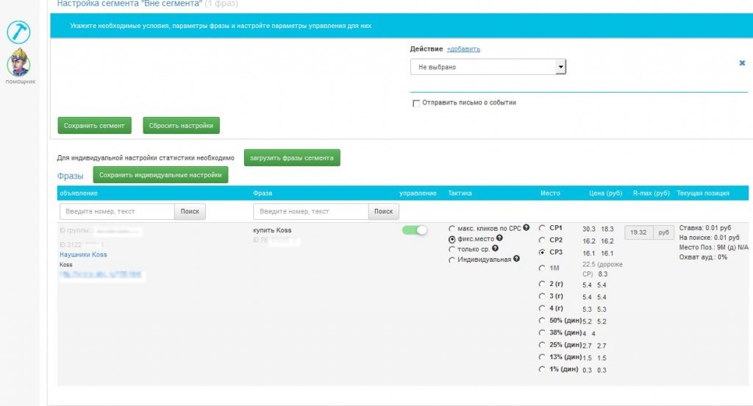Click загрузить фразы сегмента button

tap(291, 157)
